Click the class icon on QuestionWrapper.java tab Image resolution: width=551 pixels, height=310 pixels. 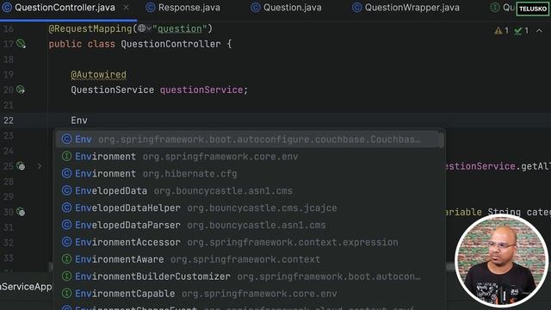(357, 8)
